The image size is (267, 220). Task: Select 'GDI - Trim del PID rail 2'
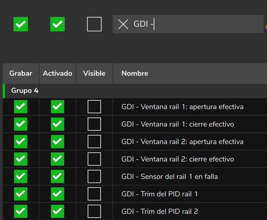click(x=160, y=211)
